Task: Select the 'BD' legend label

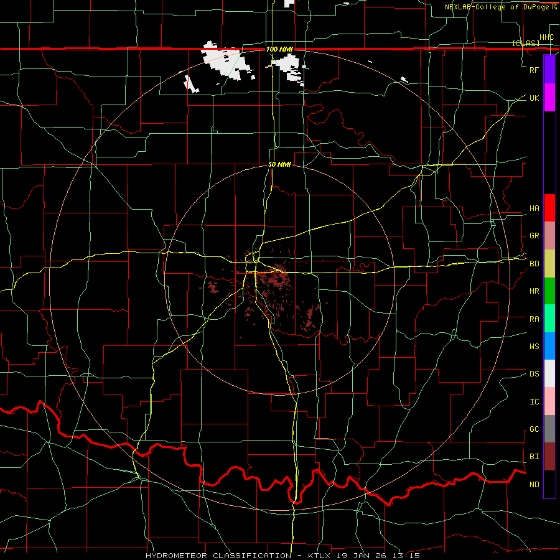Action: tap(534, 264)
